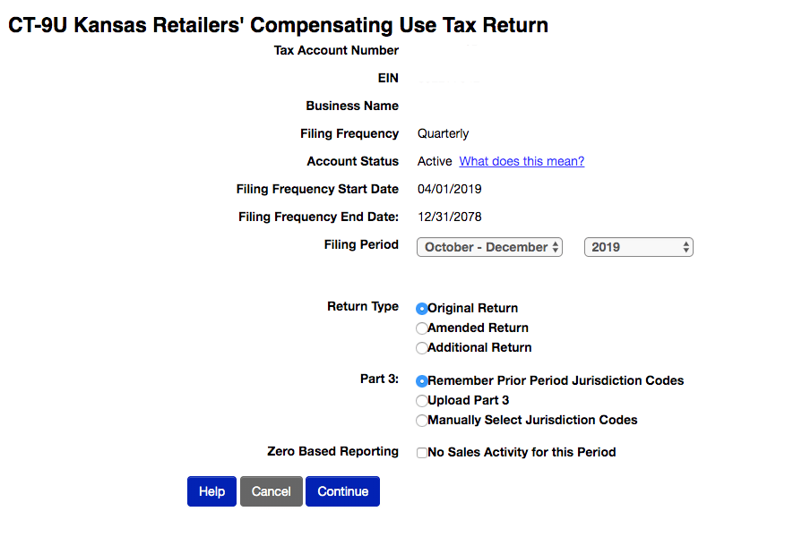Viewport: 802px width, 537px height.
Task: Click the up-down arrows on the quarter selector
Action: pyautogui.click(x=556, y=246)
